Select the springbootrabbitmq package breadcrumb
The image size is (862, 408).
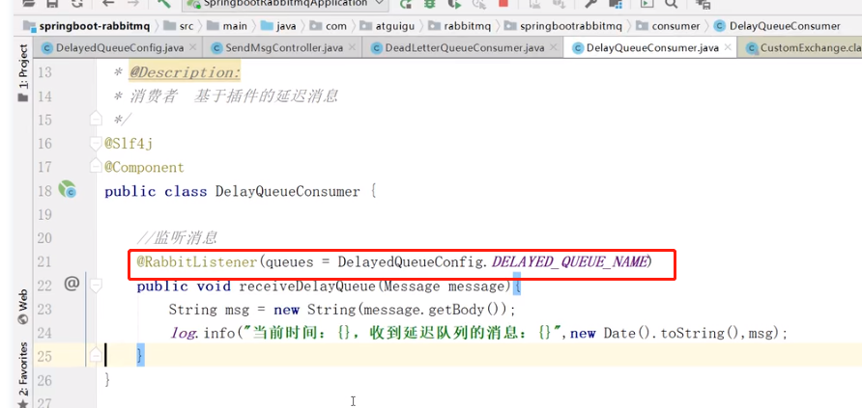pos(563,26)
